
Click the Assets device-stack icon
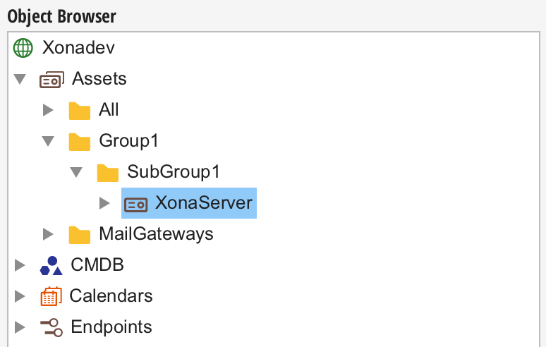tap(51, 80)
